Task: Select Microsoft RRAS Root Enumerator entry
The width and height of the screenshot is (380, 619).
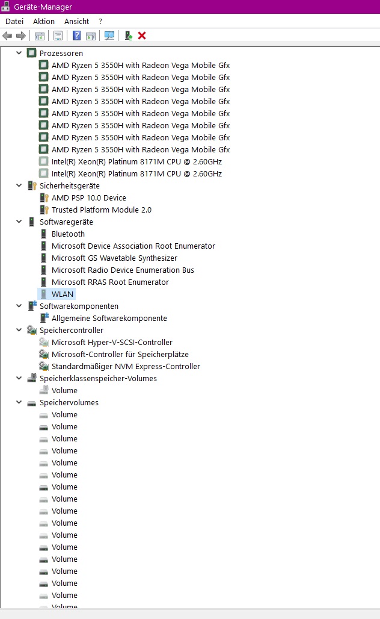Action: (111, 282)
